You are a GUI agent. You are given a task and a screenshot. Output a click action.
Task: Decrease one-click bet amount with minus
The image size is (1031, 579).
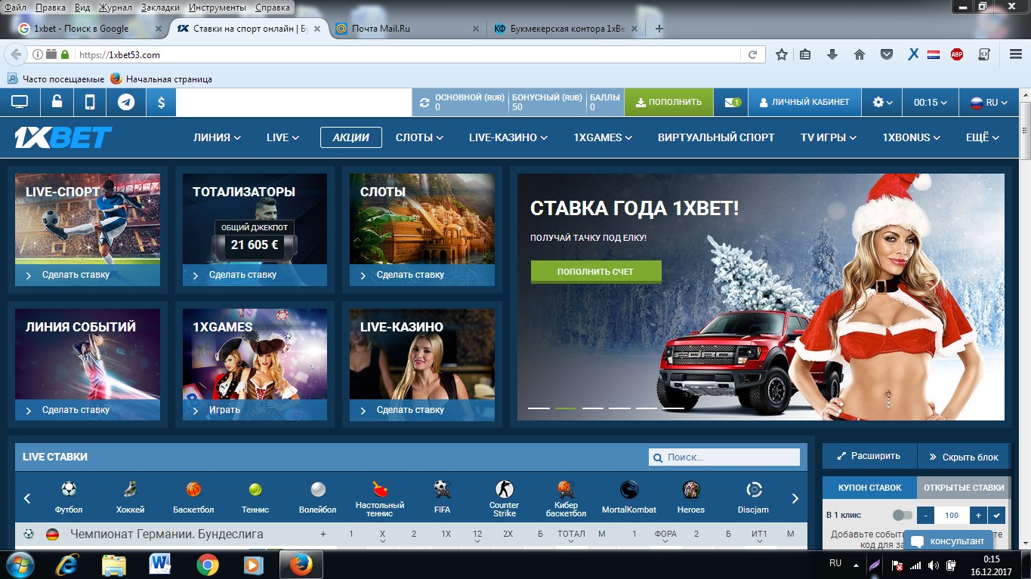click(x=925, y=516)
